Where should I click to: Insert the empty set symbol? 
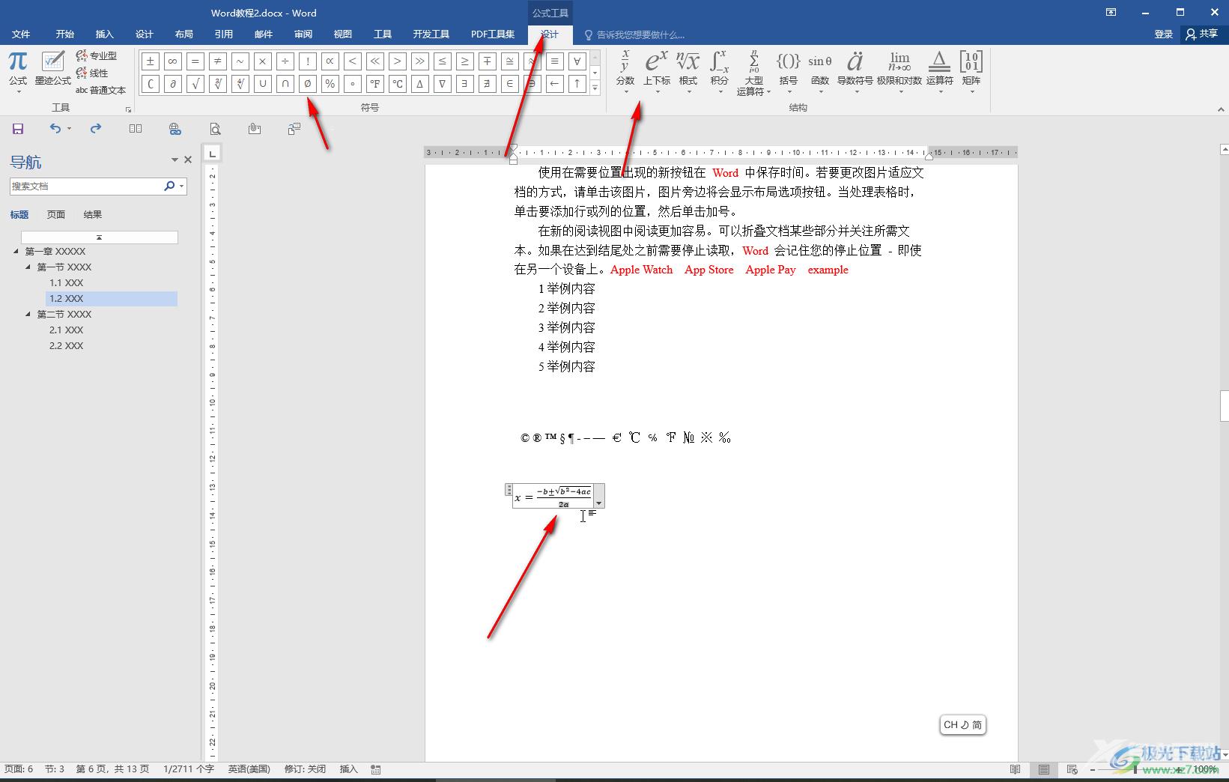point(308,84)
